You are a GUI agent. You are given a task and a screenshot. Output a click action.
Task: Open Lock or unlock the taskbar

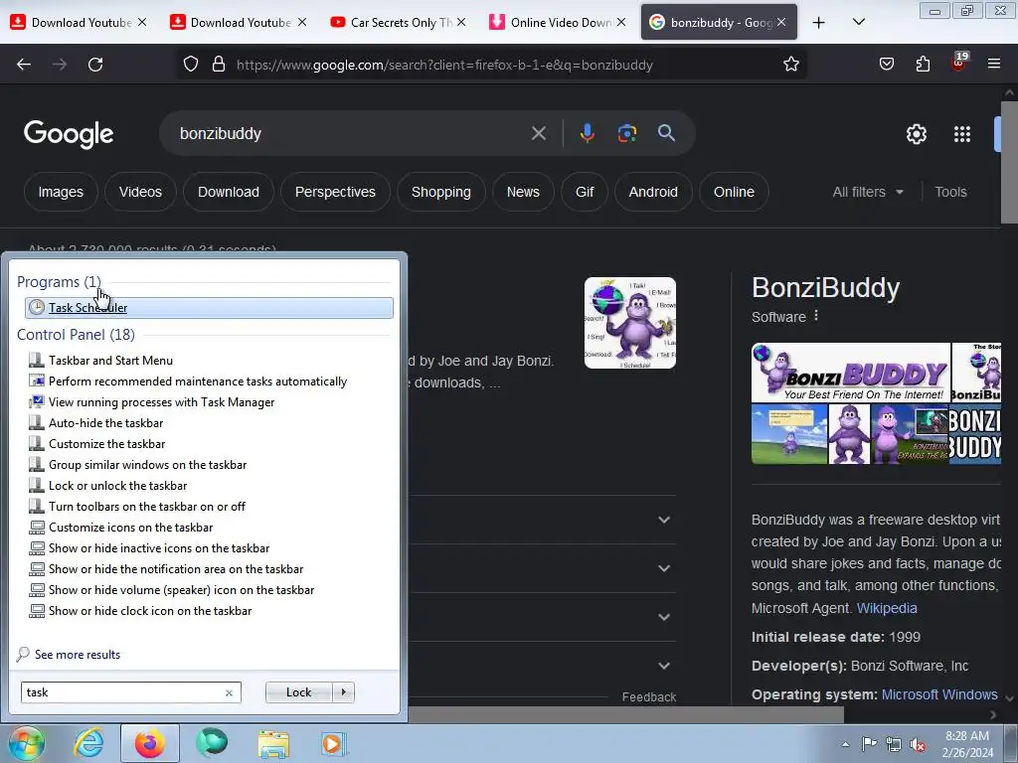(x=117, y=485)
